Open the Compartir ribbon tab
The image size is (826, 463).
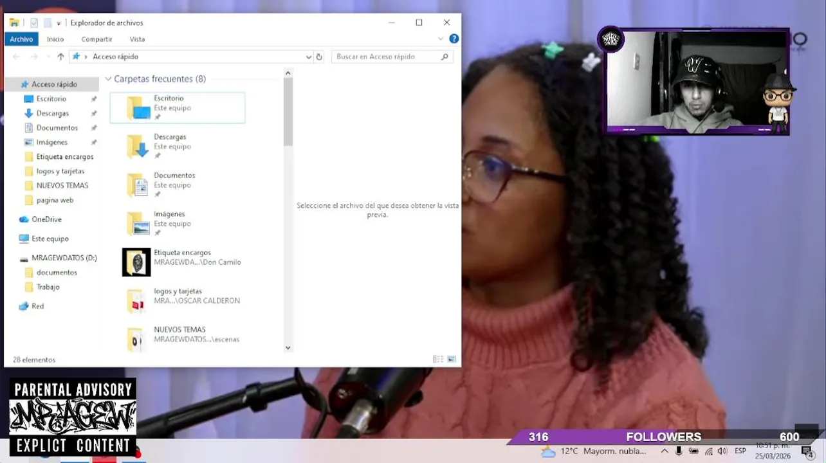click(x=96, y=39)
